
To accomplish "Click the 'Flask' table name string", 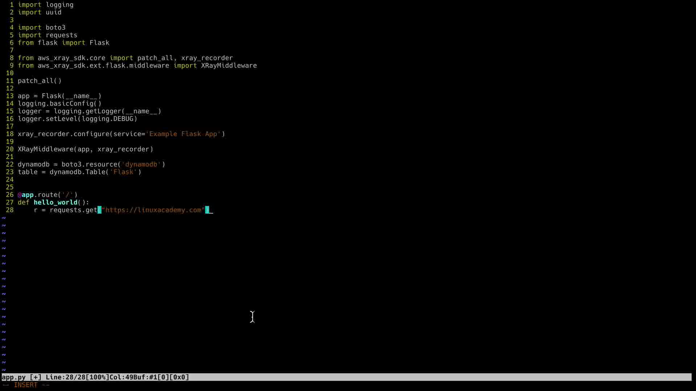I will [123, 172].
